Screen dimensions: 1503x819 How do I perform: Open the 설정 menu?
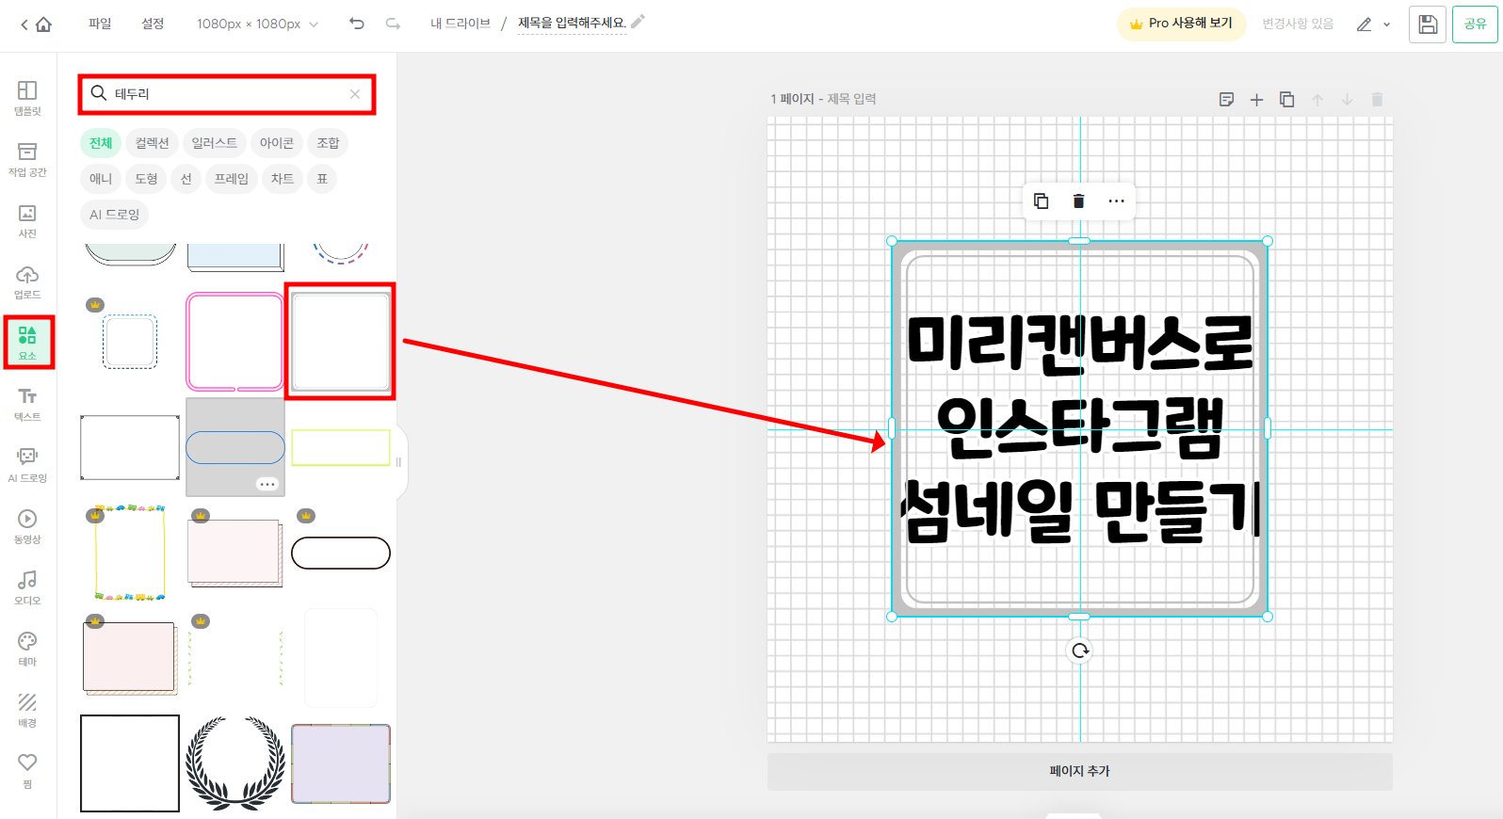coord(153,24)
